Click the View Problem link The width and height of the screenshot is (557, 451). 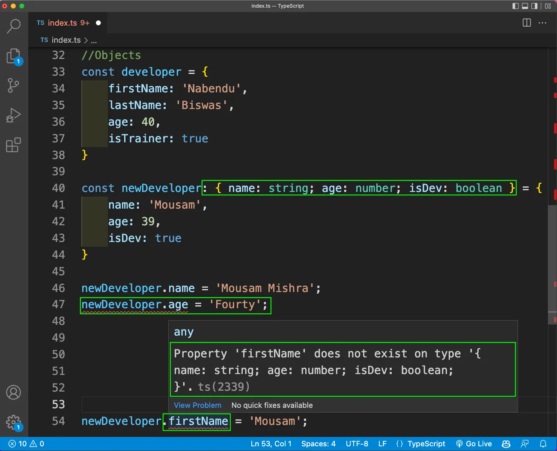(x=197, y=405)
